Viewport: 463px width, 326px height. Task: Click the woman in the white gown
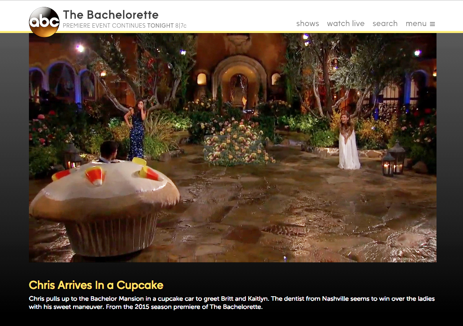[x=348, y=141]
